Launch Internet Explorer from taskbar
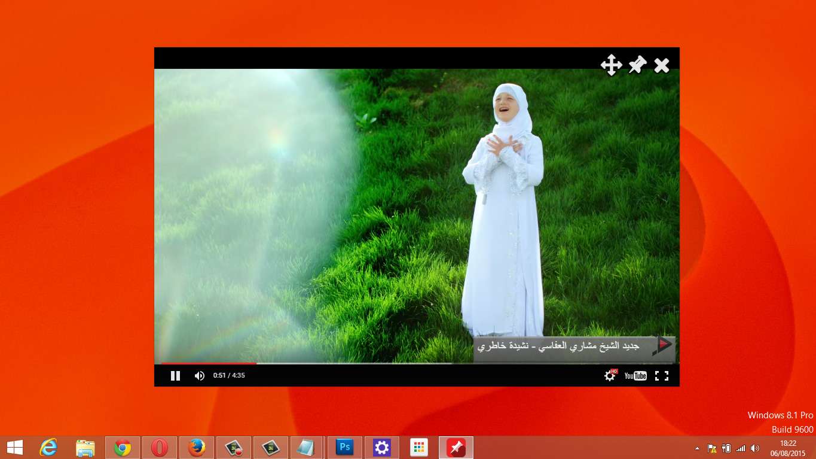Image resolution: width=816 pixels, height=459 pixels. pos(48,447)
